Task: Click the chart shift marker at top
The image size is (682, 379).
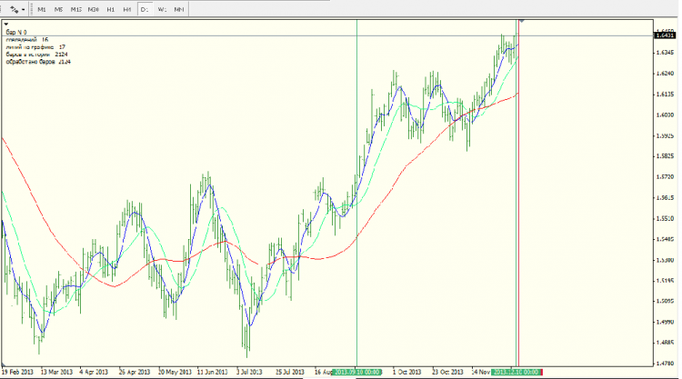Action: 522,20
